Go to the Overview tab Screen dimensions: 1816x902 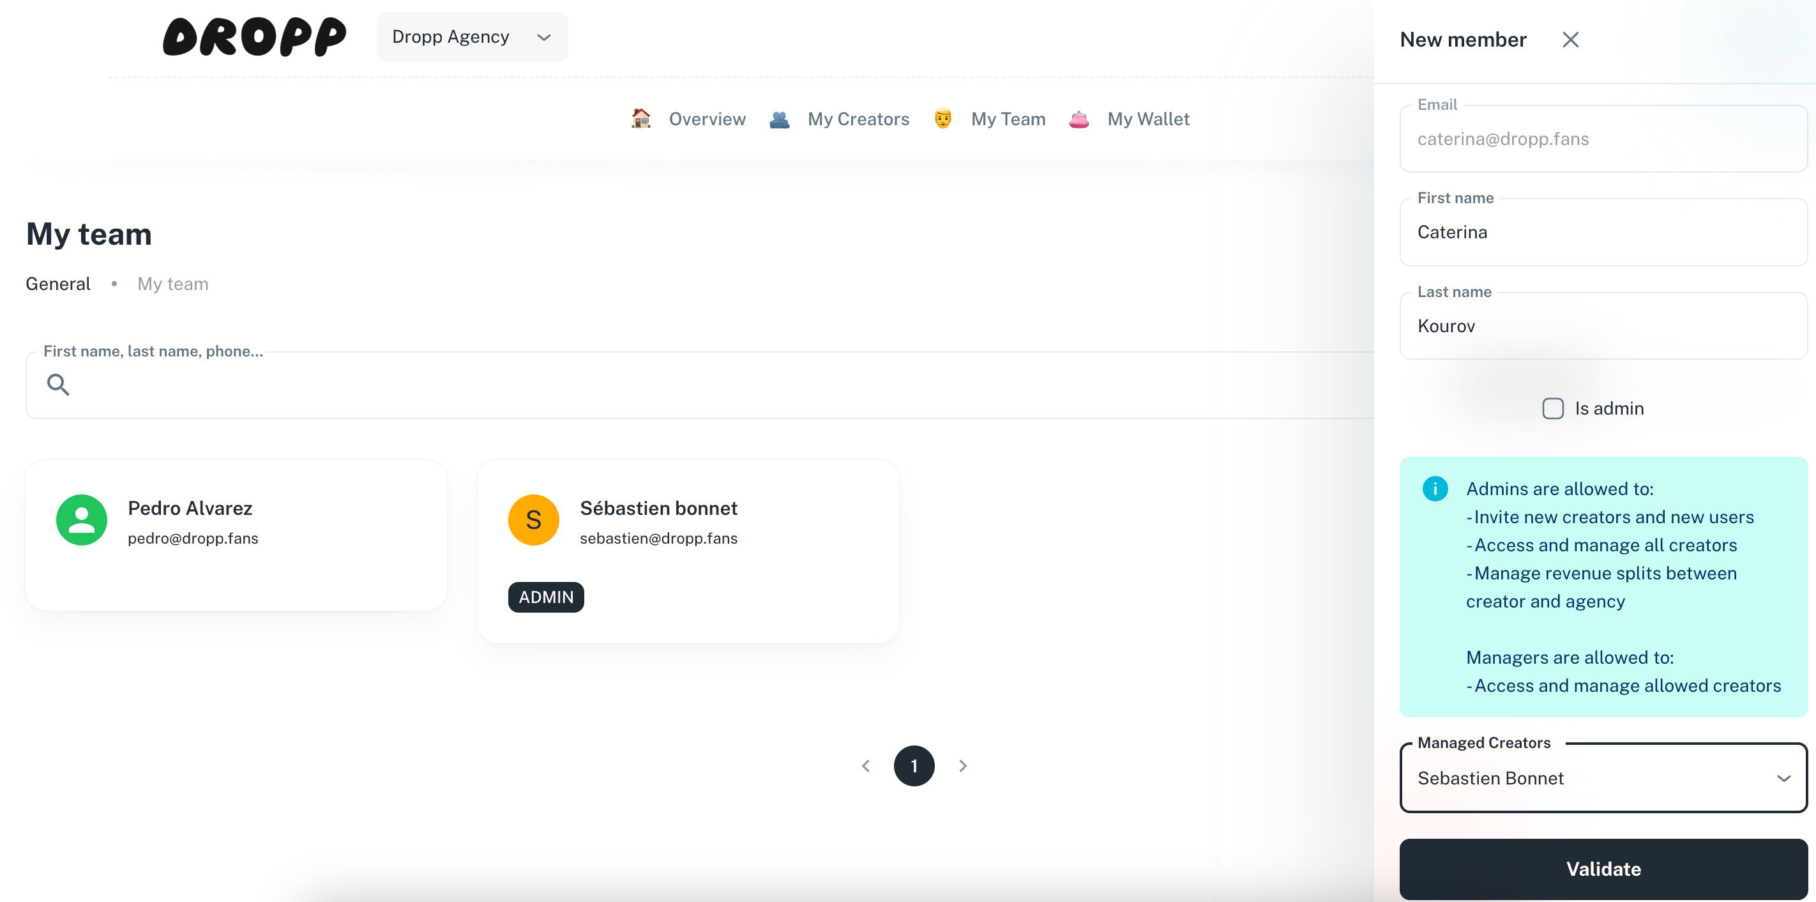(707, 118)
